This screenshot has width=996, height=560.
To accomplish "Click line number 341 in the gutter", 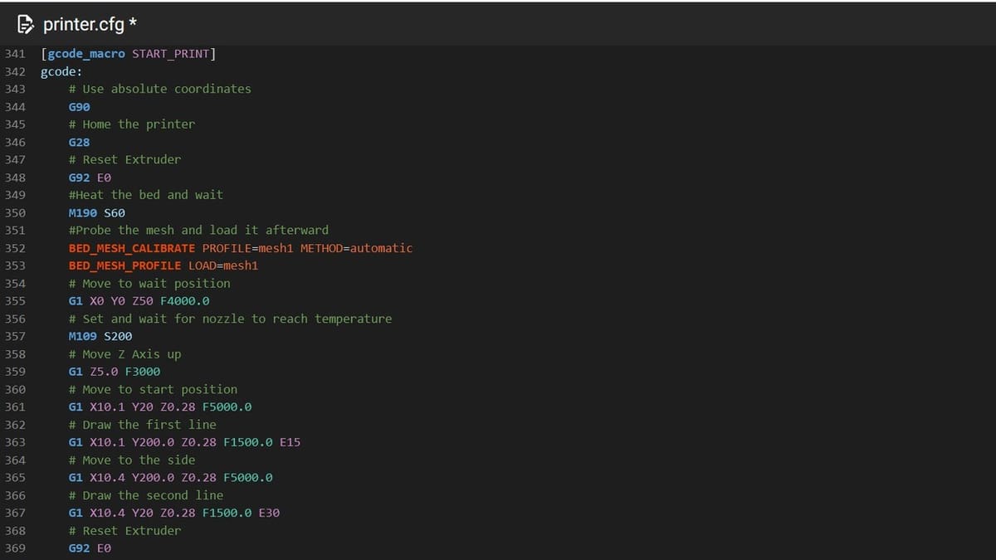I will pos(15,54).
